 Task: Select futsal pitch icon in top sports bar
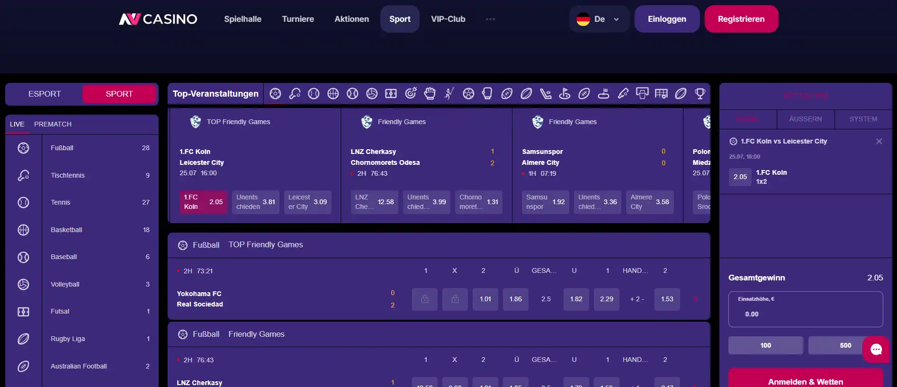[x=391, y=93]
